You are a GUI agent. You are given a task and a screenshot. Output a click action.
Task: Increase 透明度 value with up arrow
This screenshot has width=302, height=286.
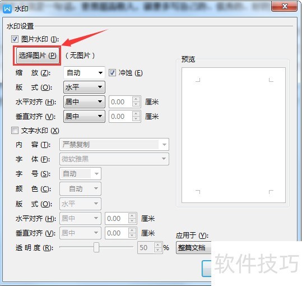coord(158,245)
